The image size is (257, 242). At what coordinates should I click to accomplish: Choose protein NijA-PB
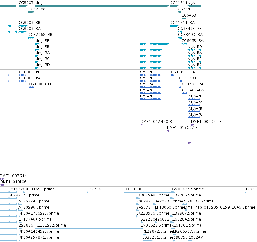[x=195, y=108]
